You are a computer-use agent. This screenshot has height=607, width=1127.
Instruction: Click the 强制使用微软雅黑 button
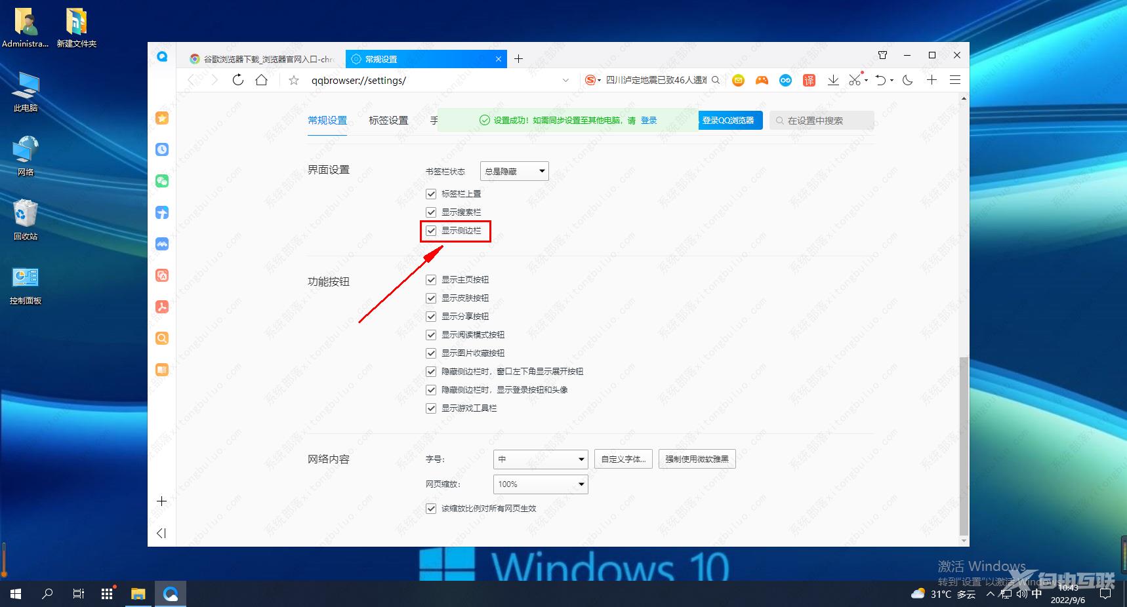pos(697,460)
